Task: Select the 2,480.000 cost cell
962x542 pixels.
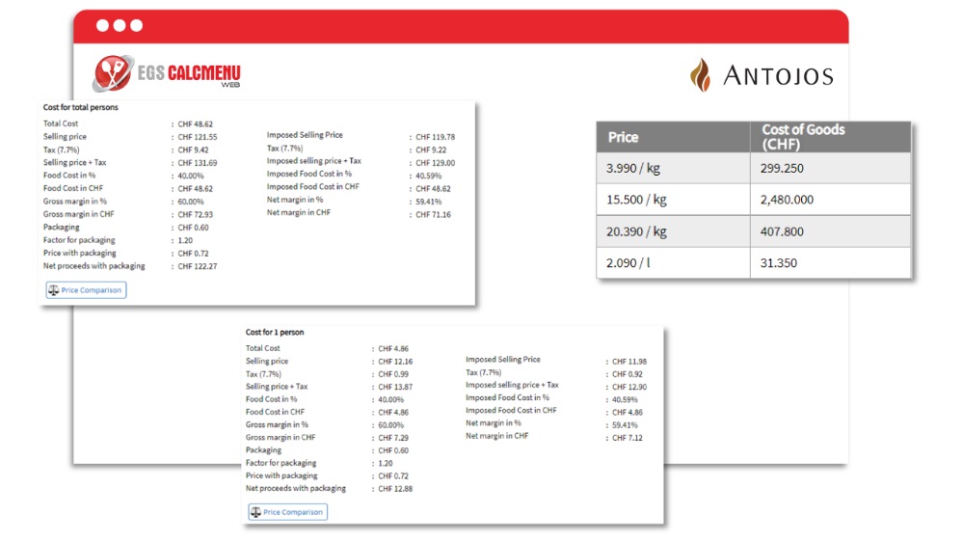Action: pyautogui.click(x=830, y=200)
